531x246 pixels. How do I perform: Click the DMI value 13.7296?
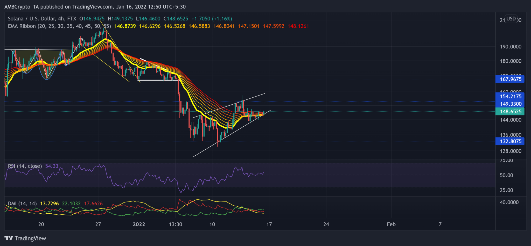(49, 204)
